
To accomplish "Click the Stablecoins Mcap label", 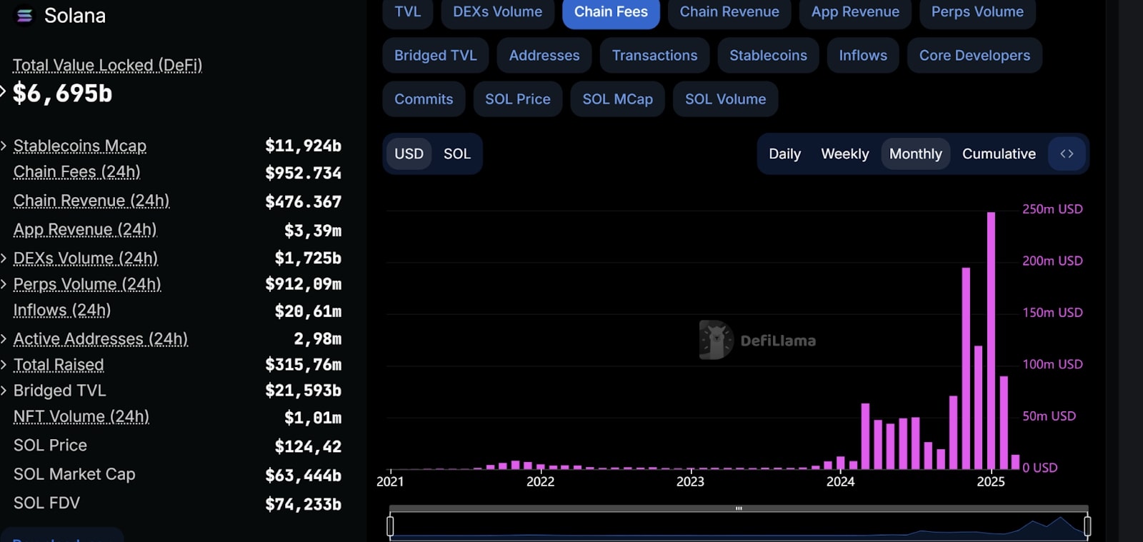I will pos(80,146).
